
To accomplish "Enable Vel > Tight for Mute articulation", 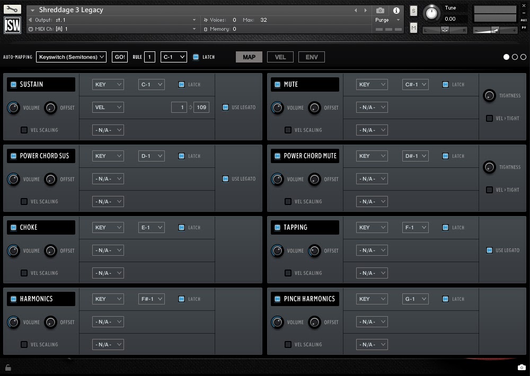I will pyautogui.click(x=489, y=118).
